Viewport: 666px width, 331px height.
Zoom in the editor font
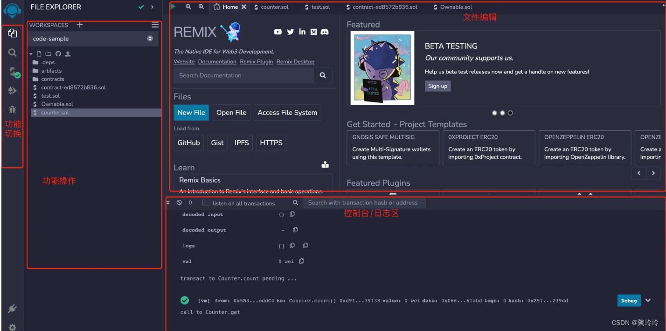(x=201, y=7)
